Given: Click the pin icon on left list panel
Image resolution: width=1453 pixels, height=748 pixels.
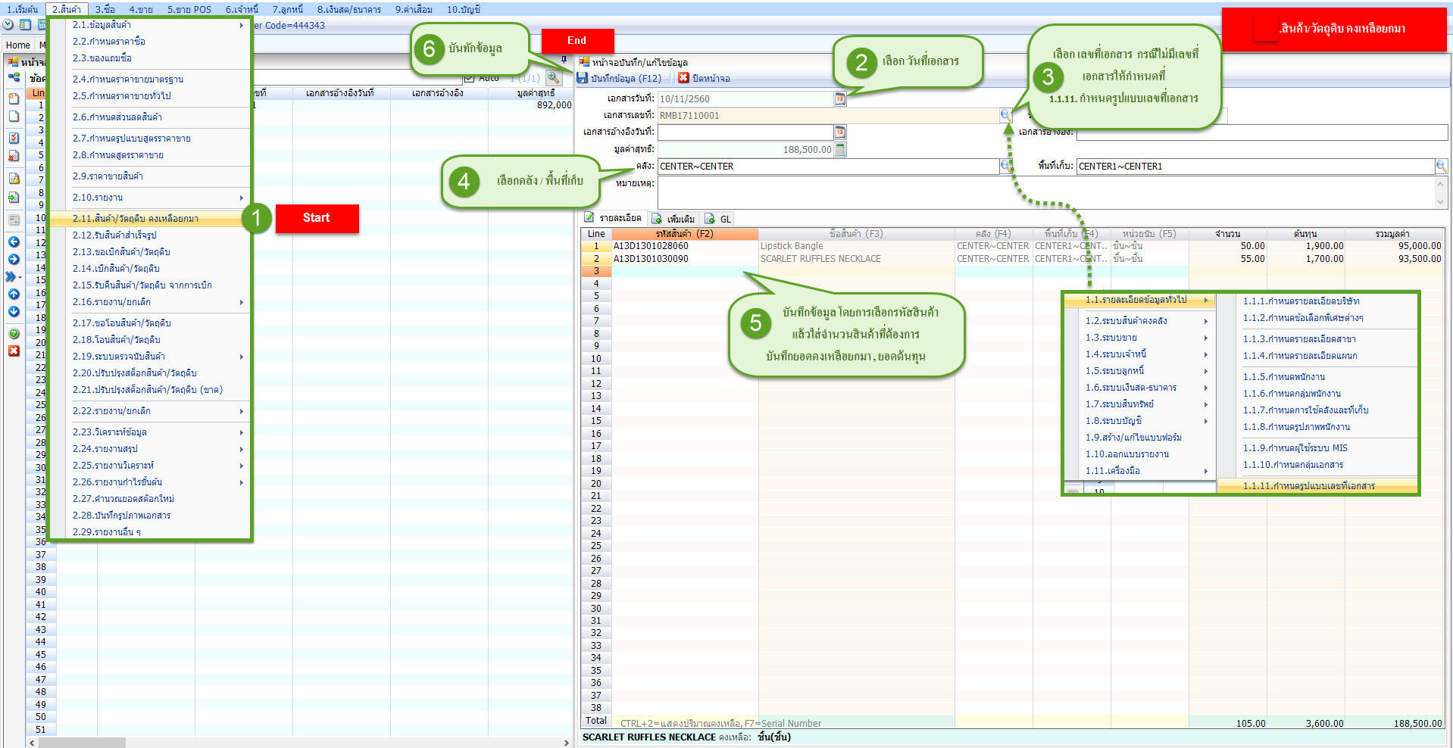Looking at the screenshot, I should click(x=564, y=60).
